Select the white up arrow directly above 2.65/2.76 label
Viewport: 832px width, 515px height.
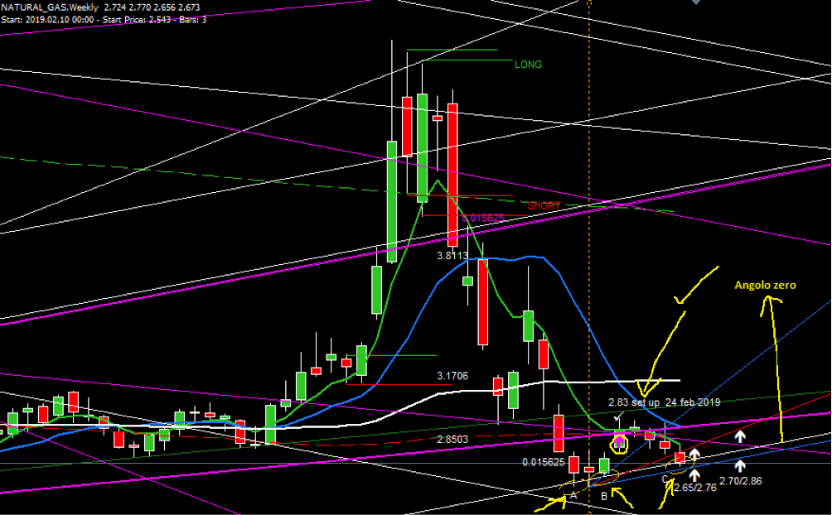coord(694,475)
